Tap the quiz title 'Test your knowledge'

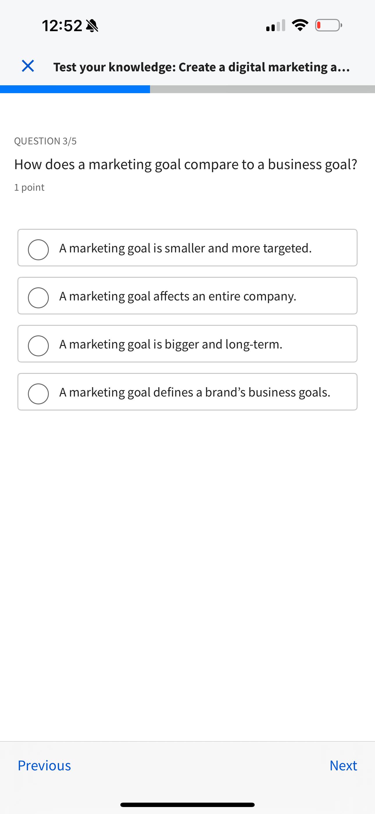coord(201,67)
